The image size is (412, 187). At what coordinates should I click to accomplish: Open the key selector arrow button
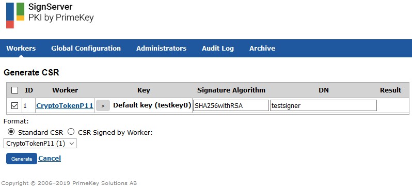pyautogui.click(x=103, y=105)
